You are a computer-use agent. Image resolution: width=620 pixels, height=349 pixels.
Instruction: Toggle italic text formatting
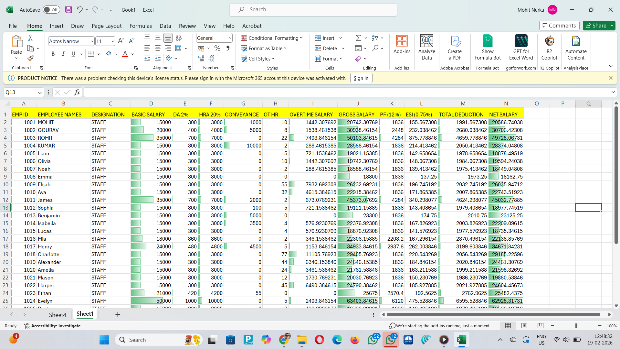[x=63, y=54]
